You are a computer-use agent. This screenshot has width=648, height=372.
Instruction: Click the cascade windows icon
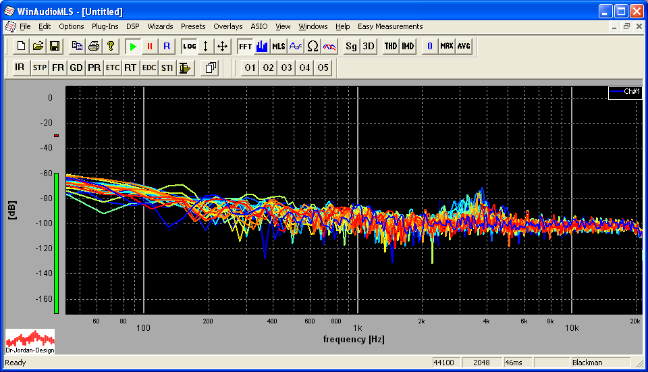coord(211,68)
